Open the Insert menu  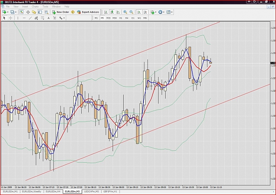point(25,7)
